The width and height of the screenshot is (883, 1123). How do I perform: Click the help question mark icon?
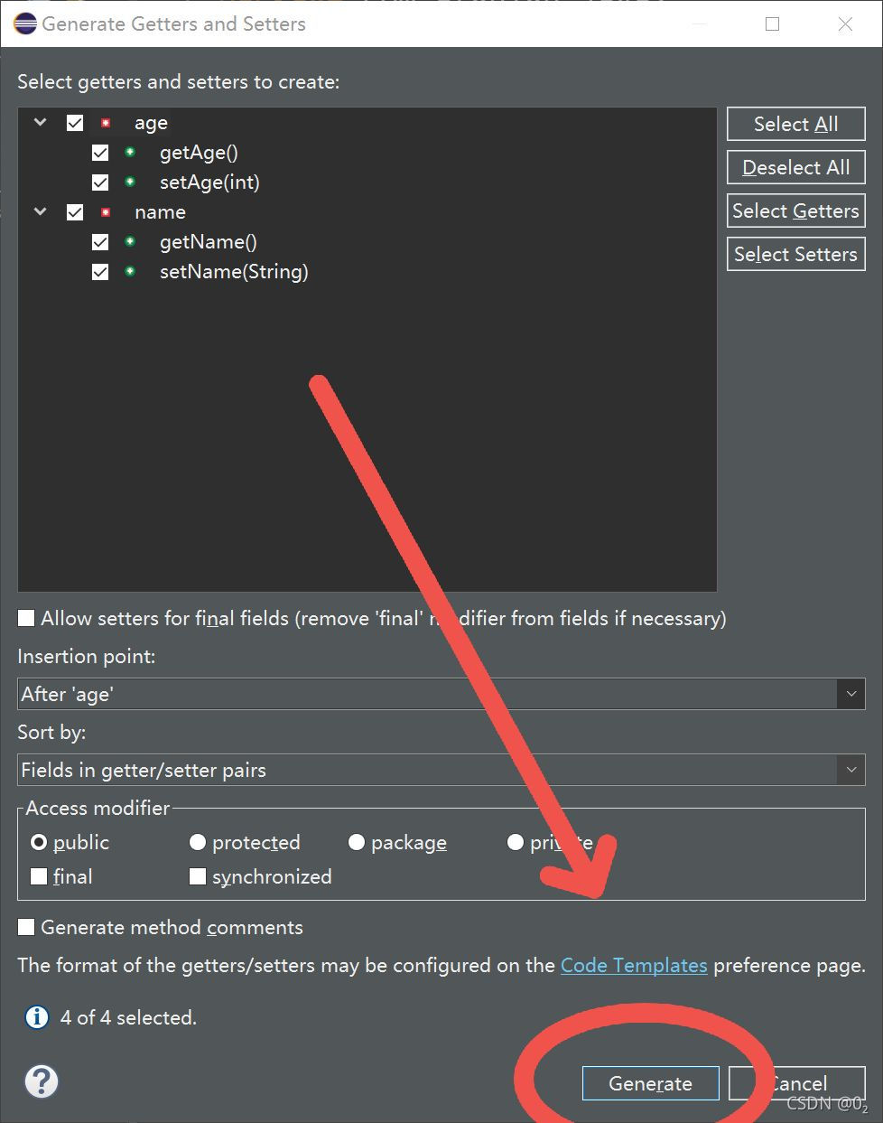[x=41, y=1081]
